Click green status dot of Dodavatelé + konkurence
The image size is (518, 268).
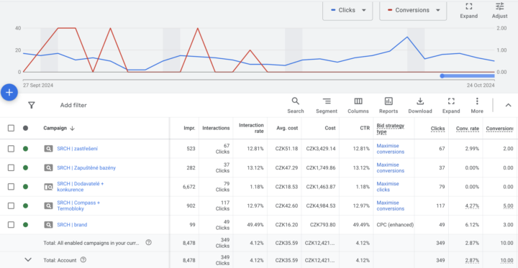pyautogui.click(x=25, y=187)
